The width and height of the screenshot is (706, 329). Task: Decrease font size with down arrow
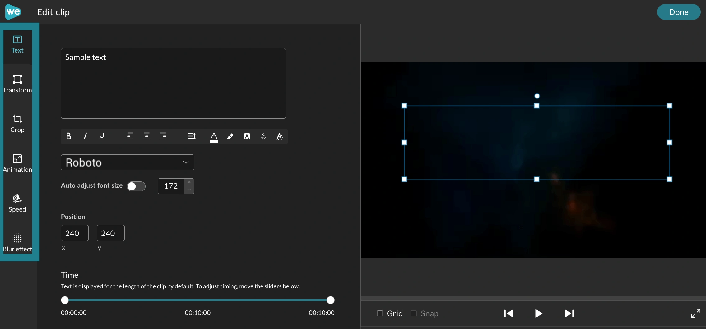189,190
